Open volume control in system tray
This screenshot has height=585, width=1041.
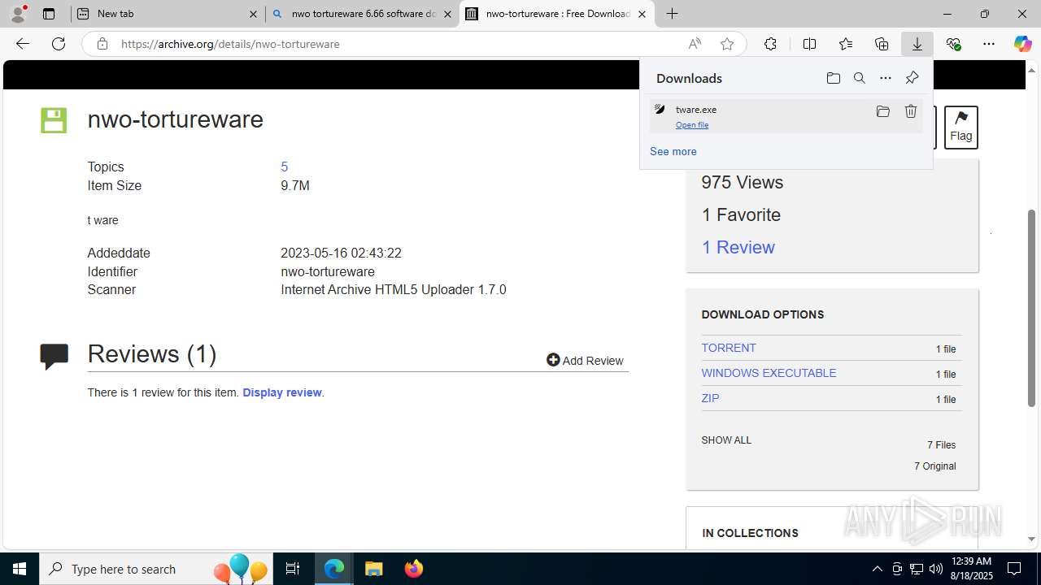(936, 569)
